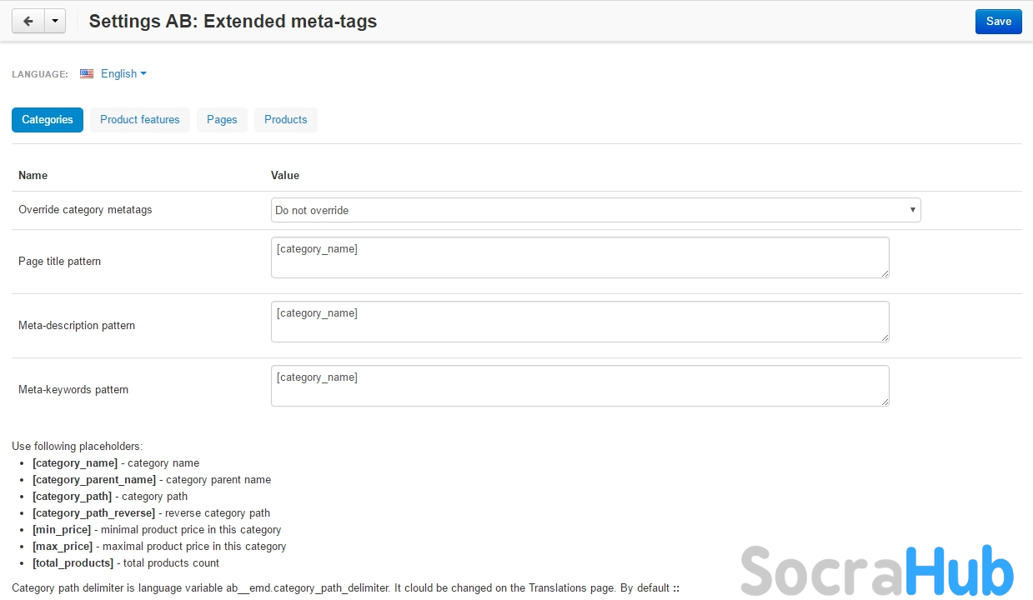
Task: Expand the English language selector
Action: click(x=123, y=74)
